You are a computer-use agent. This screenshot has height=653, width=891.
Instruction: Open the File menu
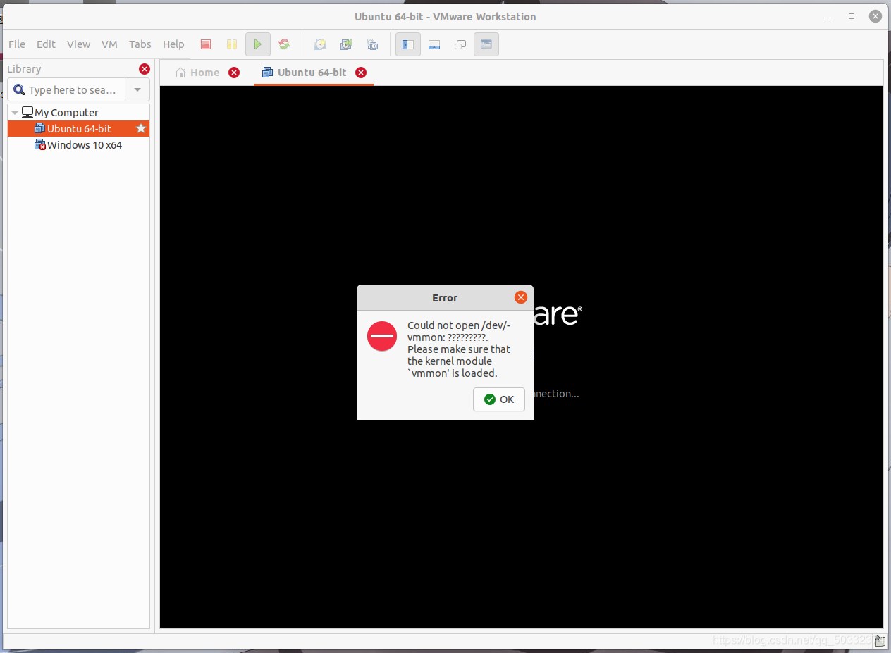pyautogui.click(x=17, y=44)
